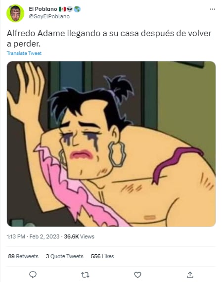Click the El Poblano display name

(43, 9)
